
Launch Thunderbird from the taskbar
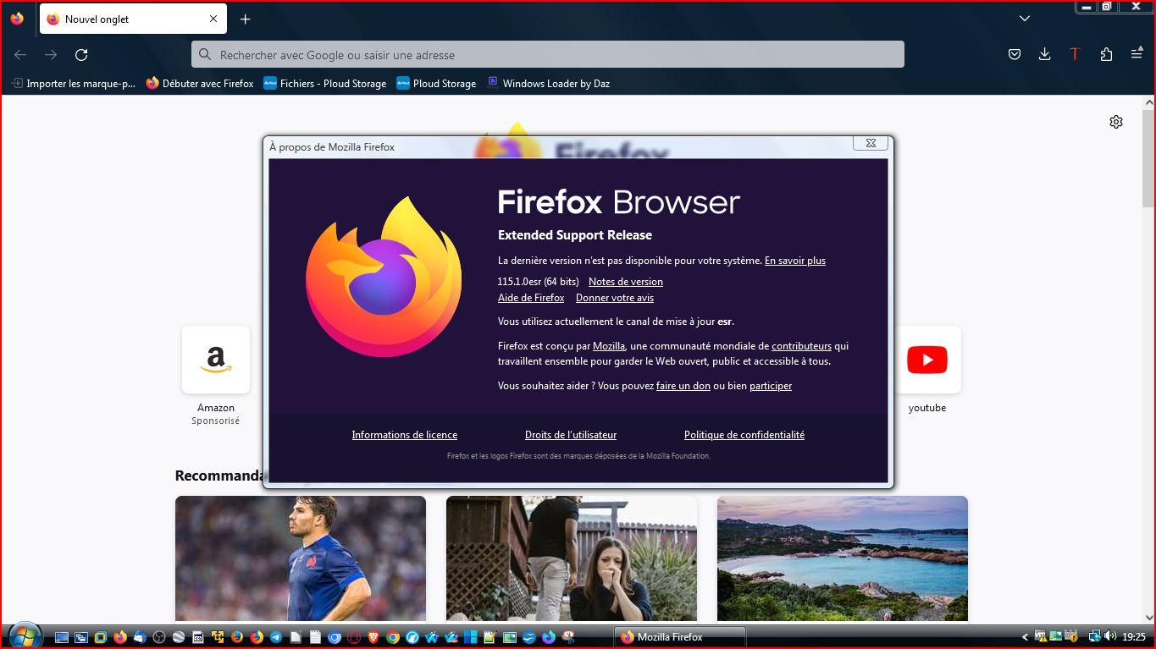(140, 637)
